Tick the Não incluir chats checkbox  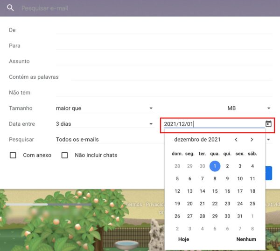(x=64, y=155)
